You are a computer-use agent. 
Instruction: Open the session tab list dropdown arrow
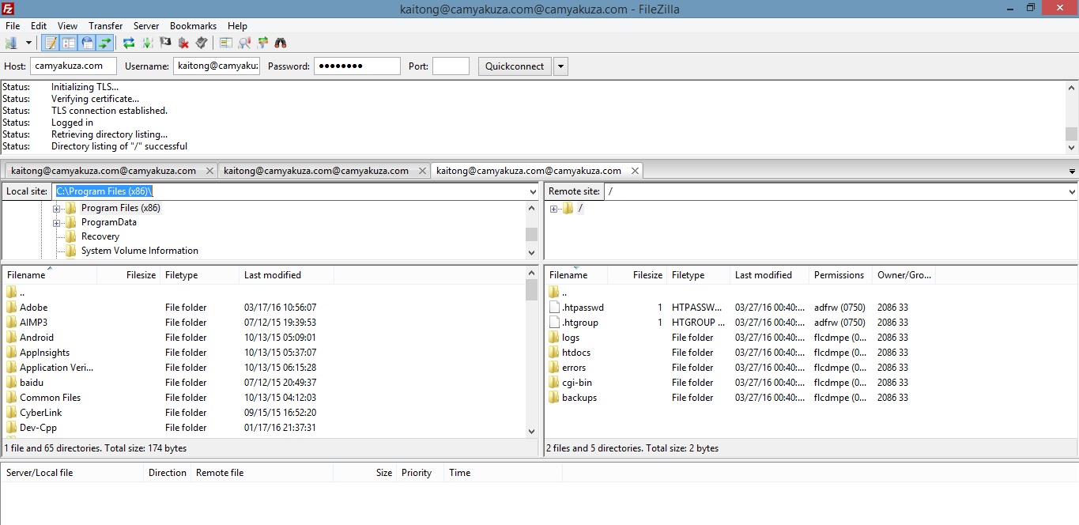1072,172
